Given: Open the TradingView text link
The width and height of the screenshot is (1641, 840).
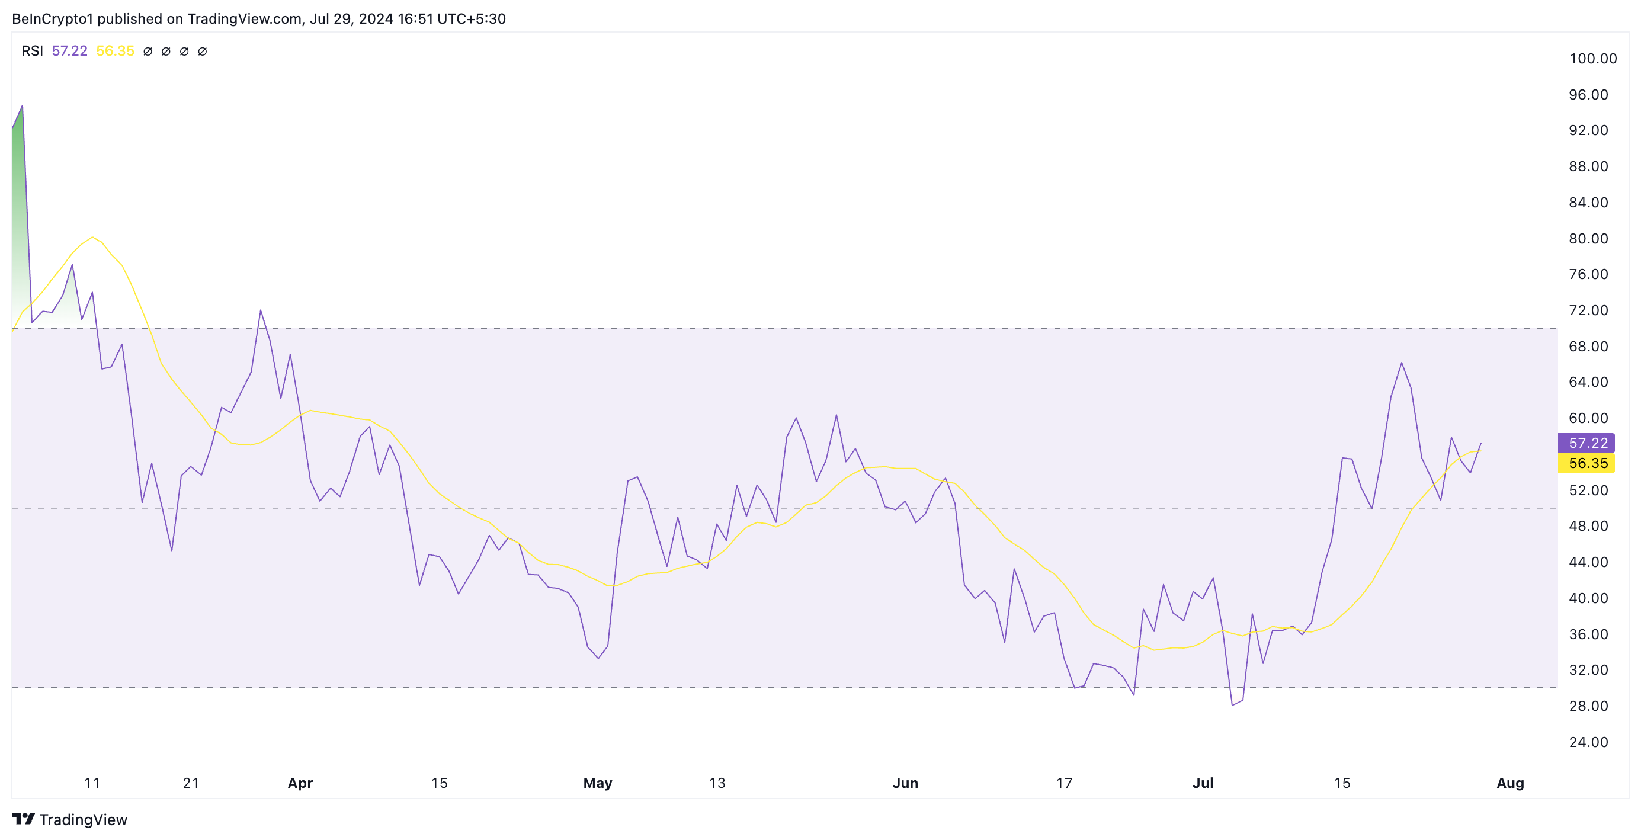Looking at the screenshot, I should click(83, 820).
